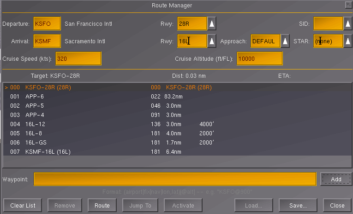Click the departure runway field 28R
Image resolution: width=353 pixels, height=214 pixels.
pyautogui.click(x=192, y=23)
